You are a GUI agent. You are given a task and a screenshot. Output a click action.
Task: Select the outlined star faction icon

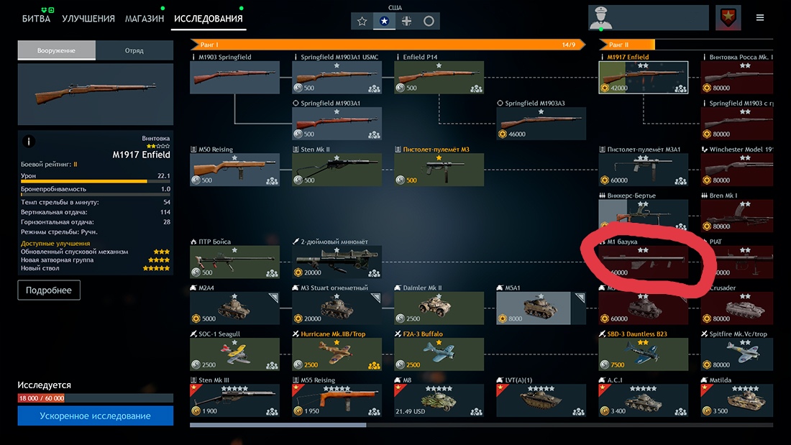(x=362, y=21)
